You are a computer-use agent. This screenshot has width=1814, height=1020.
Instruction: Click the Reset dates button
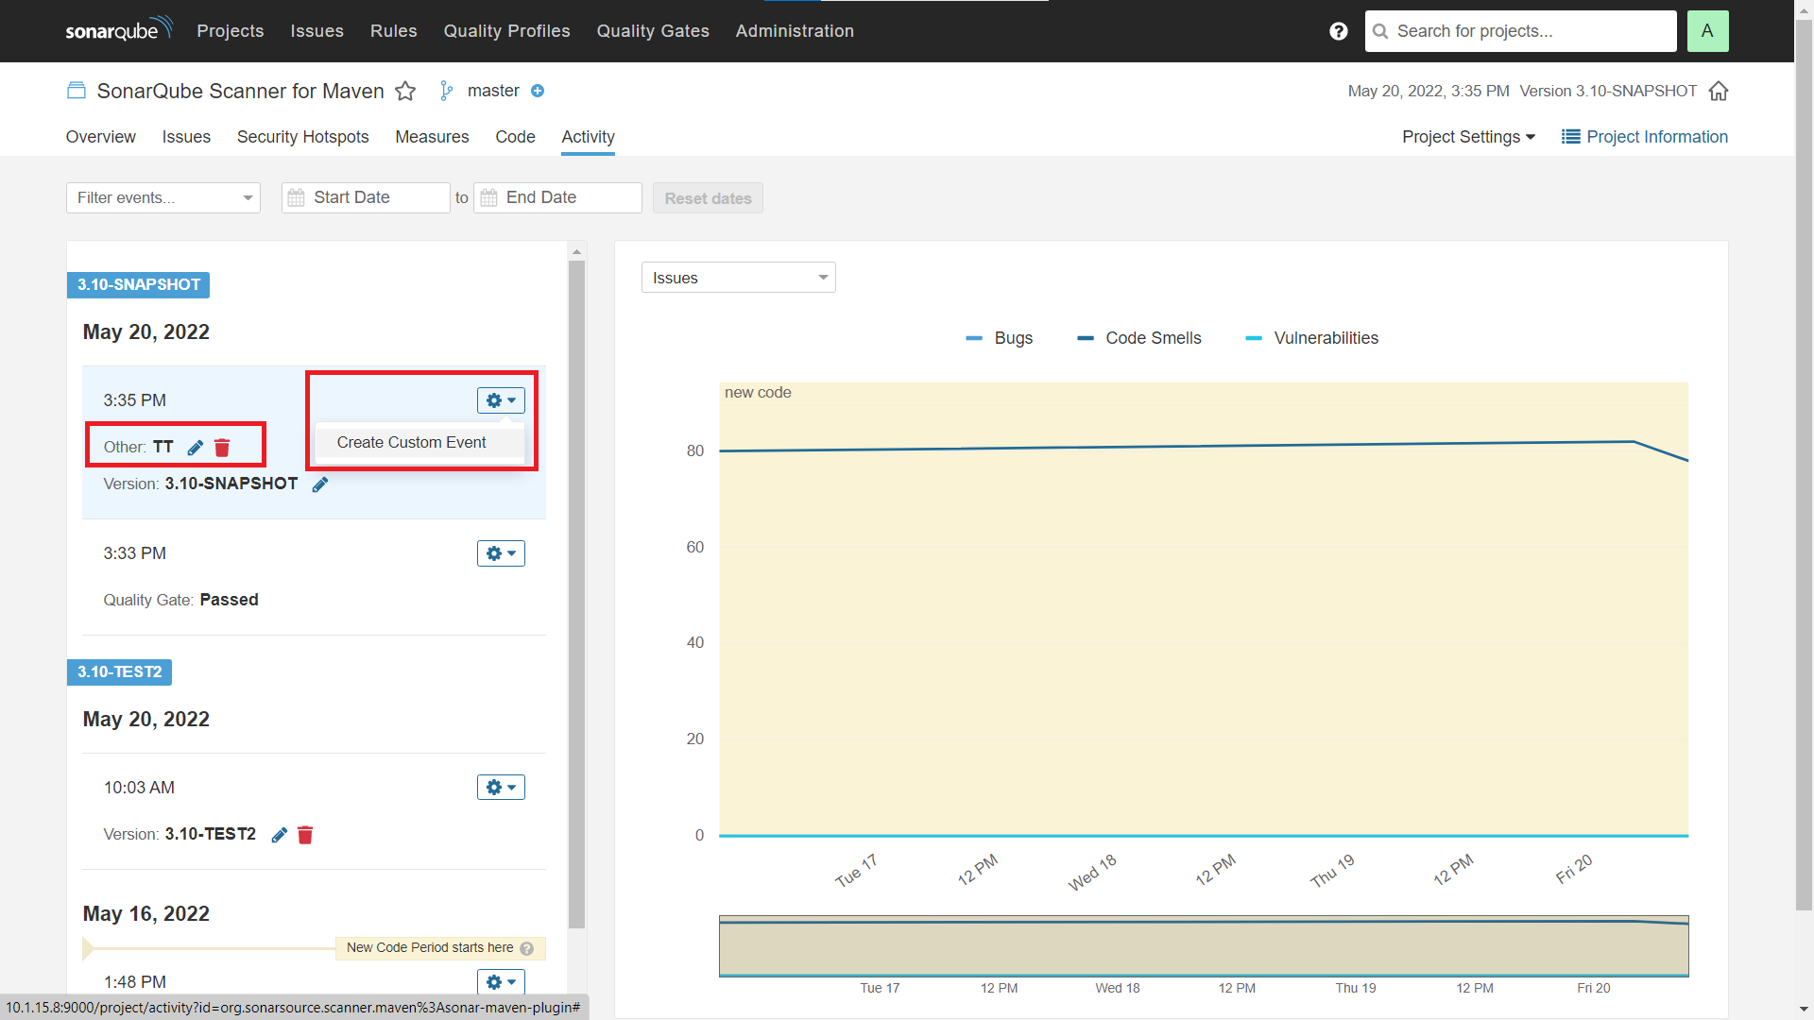pyautogui.click(x=708, y=198)
